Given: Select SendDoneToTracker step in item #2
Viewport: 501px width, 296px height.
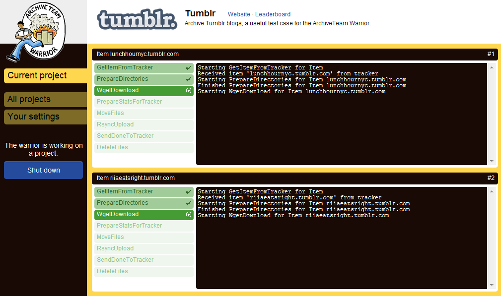Looking at the screenshot, I should (144, 260).
